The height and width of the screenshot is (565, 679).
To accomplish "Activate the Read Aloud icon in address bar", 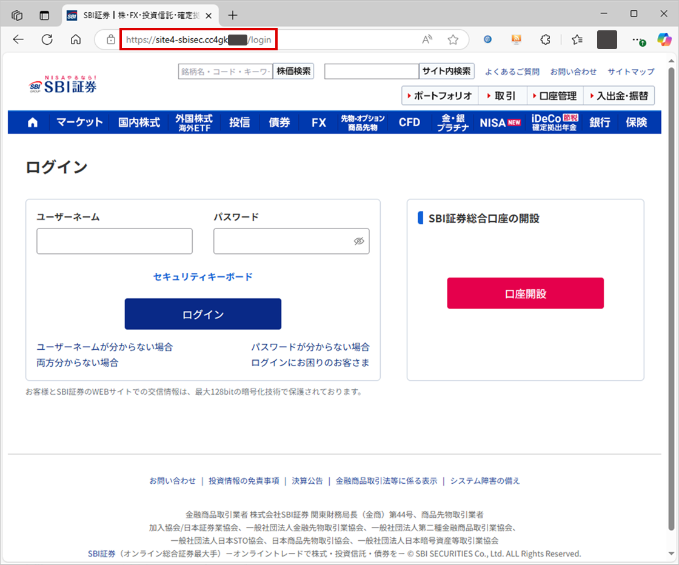I will coord(427,40).
